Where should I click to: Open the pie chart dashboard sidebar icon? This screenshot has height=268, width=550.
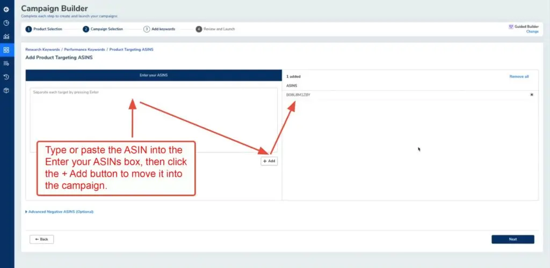pos(6,23)
